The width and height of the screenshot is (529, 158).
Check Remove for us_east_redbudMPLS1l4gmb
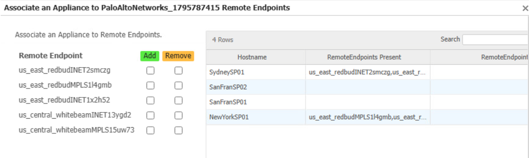(x=178, y=86)
